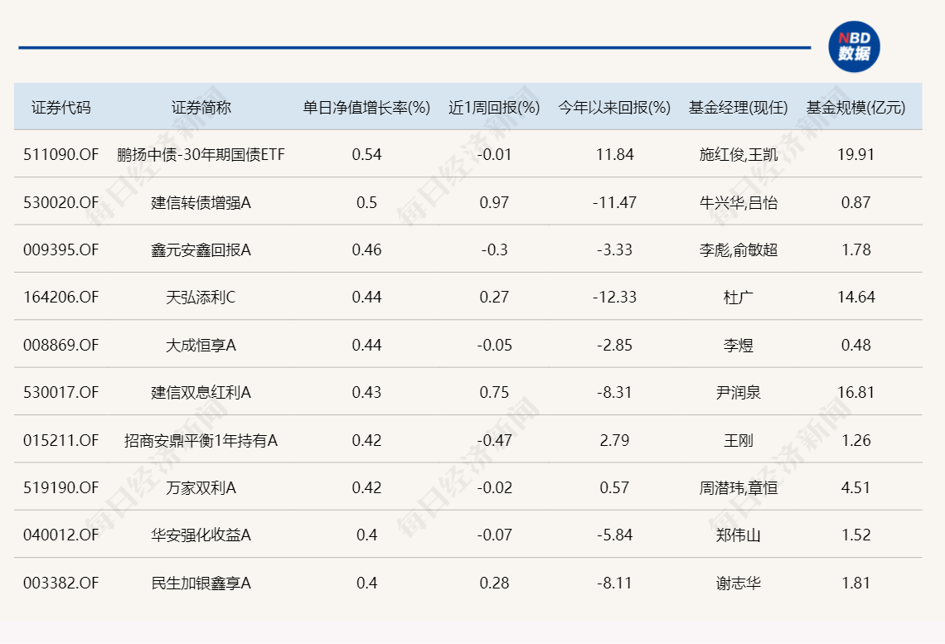Click year-to-date return -11.47
Viewport: 945px width, 644px height.
(x=615, y=202)
